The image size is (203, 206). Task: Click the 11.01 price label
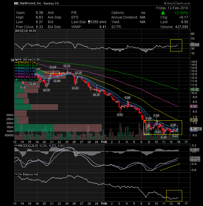click(x=75, y=88)
